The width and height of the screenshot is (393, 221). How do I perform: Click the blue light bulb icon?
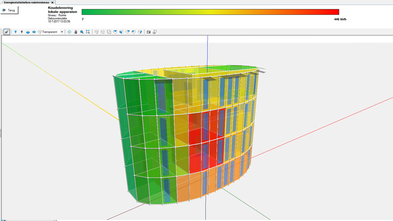click(15, 32)
